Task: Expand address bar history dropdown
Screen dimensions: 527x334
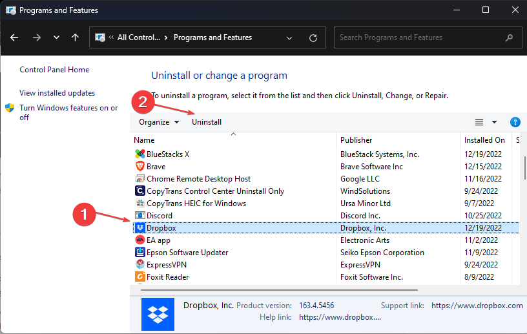Action: [289, 37]
